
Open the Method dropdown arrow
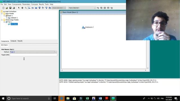tap(56, 52)
